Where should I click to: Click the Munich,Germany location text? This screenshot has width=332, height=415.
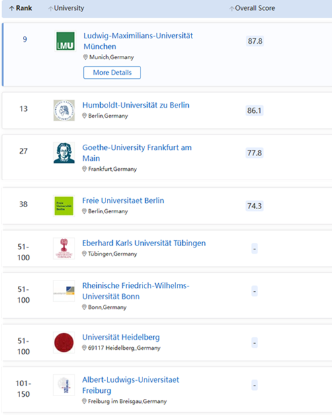[x=112, y=57]
